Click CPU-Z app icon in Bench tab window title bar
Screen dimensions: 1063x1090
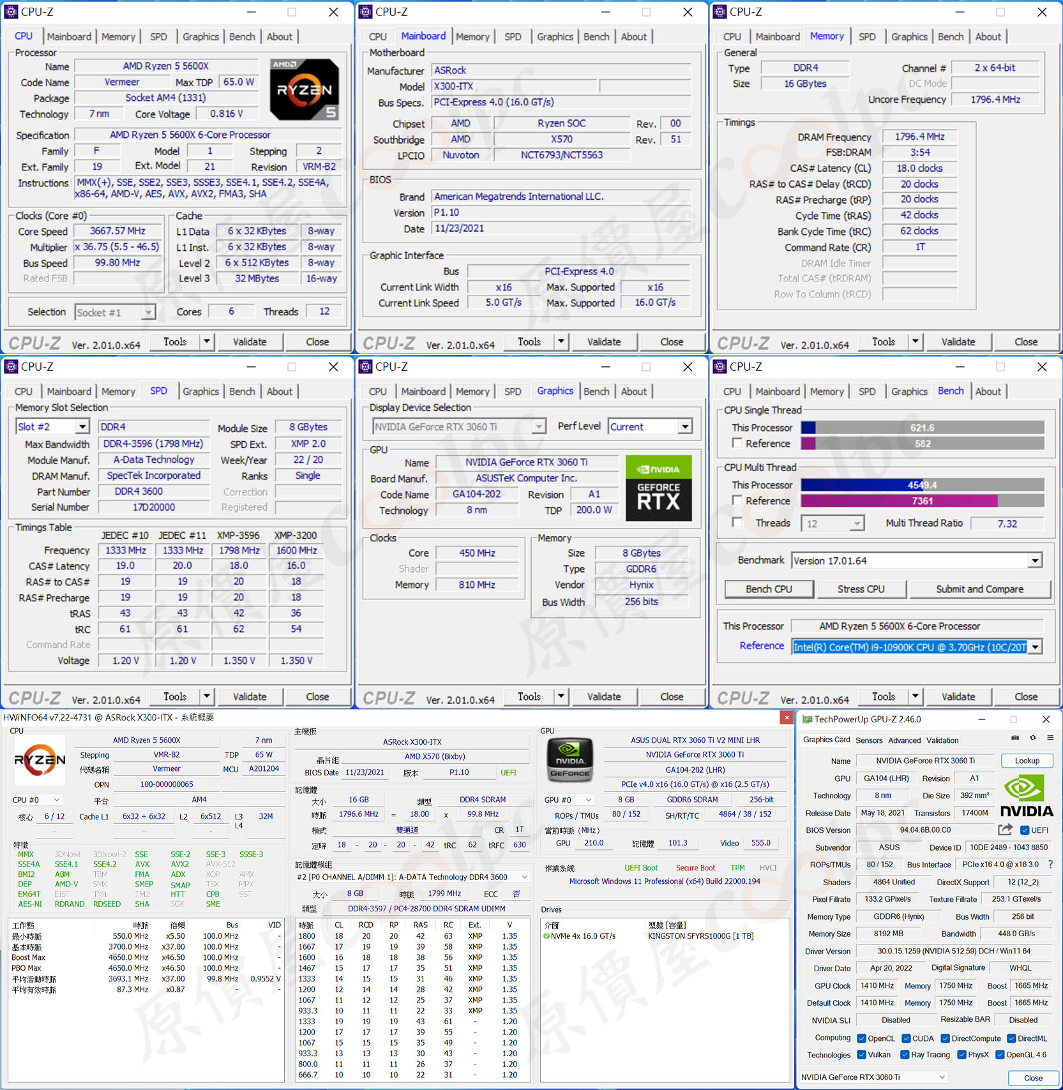pyautogui.click(x=720, y=366)
